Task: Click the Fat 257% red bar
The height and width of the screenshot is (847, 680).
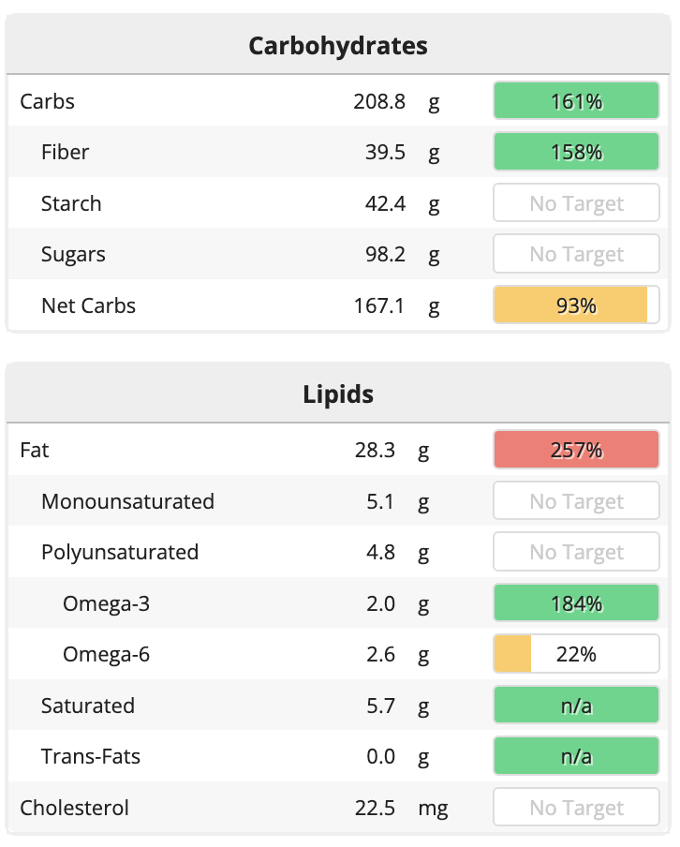Action: 576,451
